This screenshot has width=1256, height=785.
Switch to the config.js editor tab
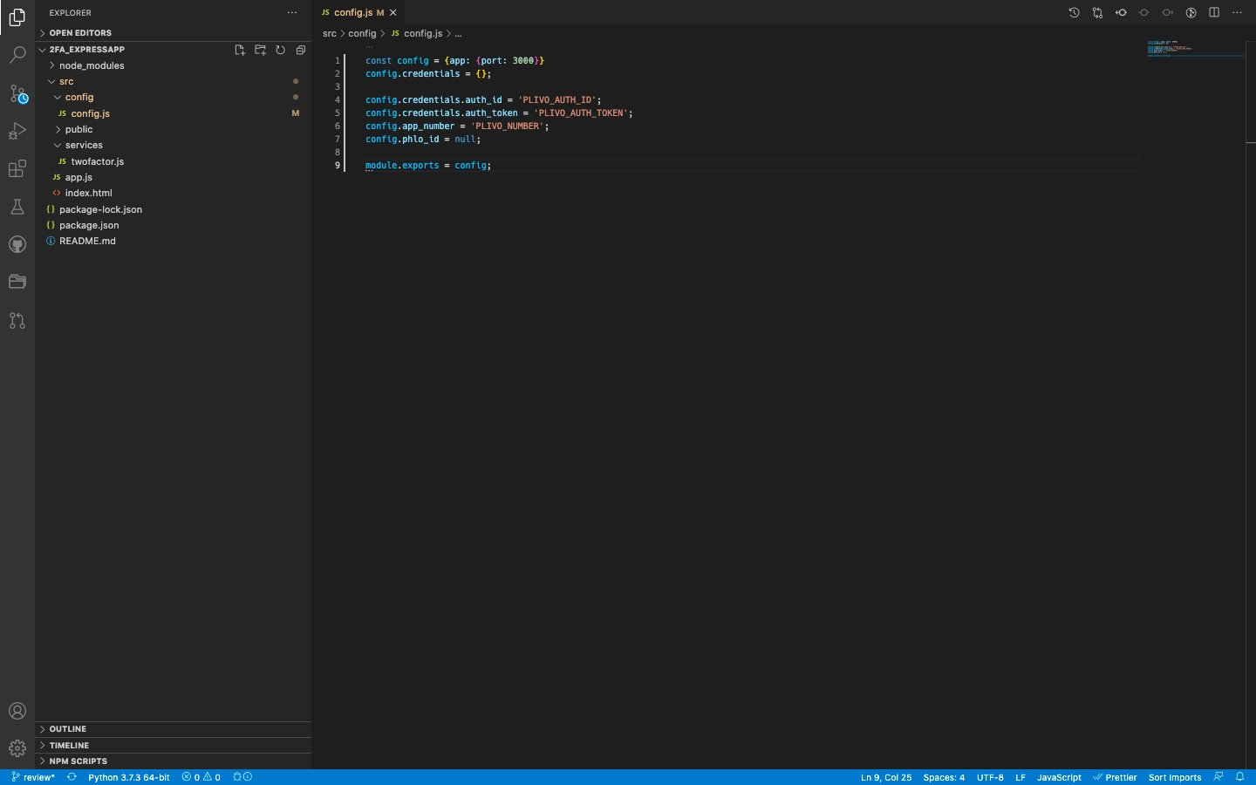(x=353, y=12)
